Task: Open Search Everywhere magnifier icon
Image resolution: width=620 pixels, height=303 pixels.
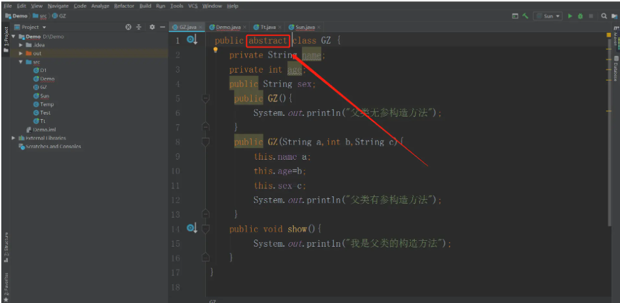Action: click(x=604, y=16)
